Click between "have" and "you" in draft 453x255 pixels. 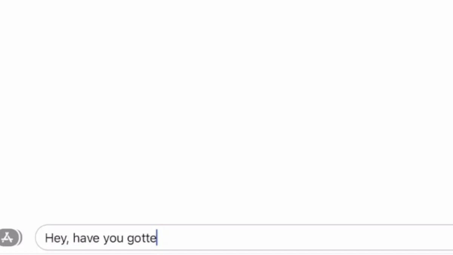(x=101, y=238)
